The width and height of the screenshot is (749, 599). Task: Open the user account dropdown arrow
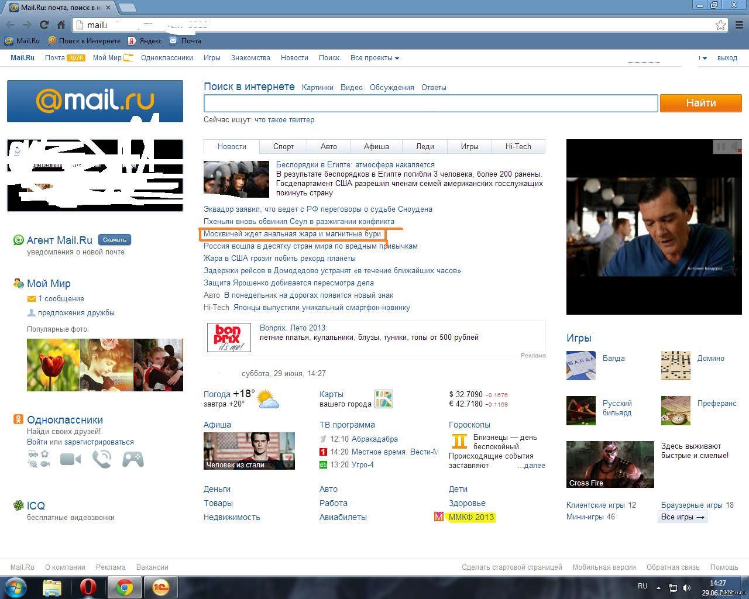click(703, 58)
